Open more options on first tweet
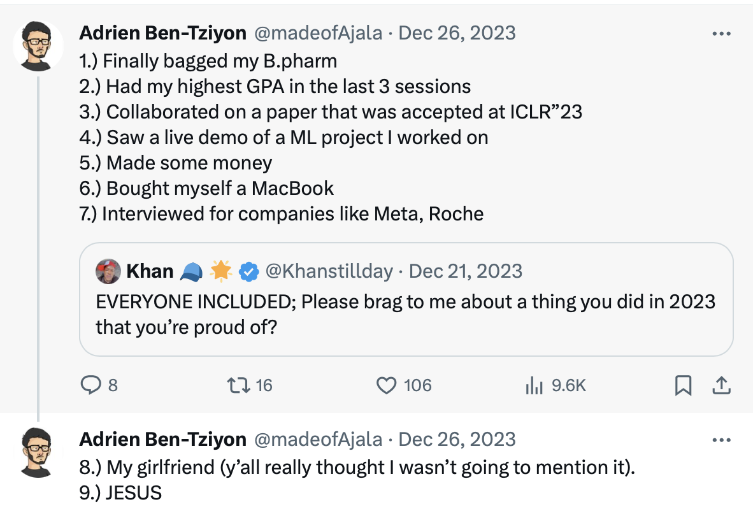The height and width of the screenshot is (516, 753). tap(721, 33)
